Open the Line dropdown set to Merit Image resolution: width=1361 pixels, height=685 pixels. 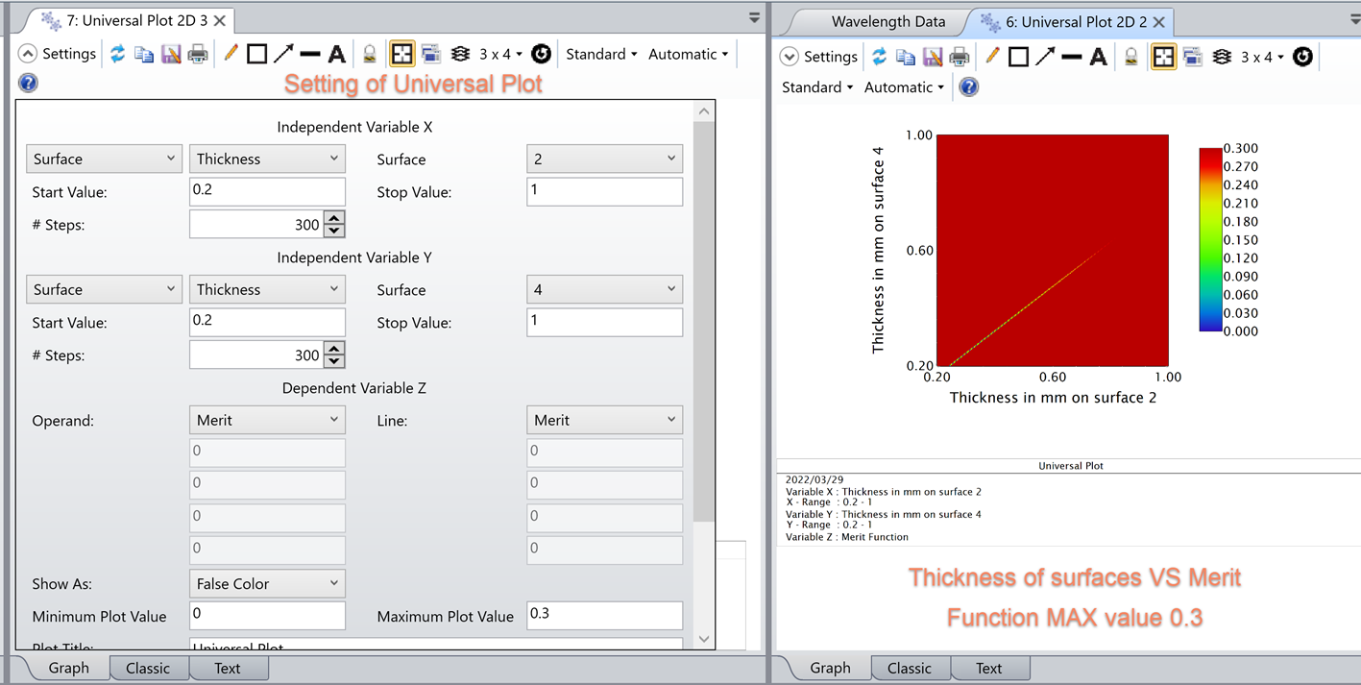(x=605, y=420)
